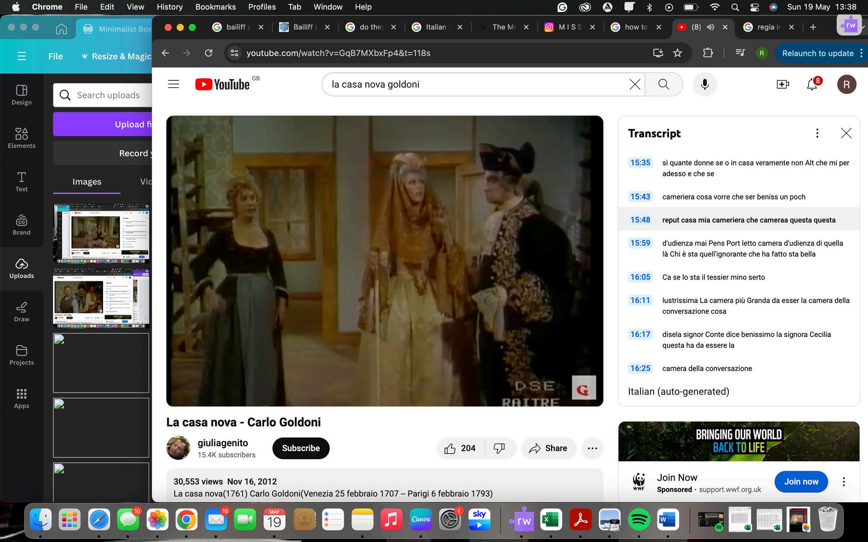Image resolution: width=868 pixels, height=542 pixels.
Task: Mute the YouTube tab audio icon
Action: 710,27
